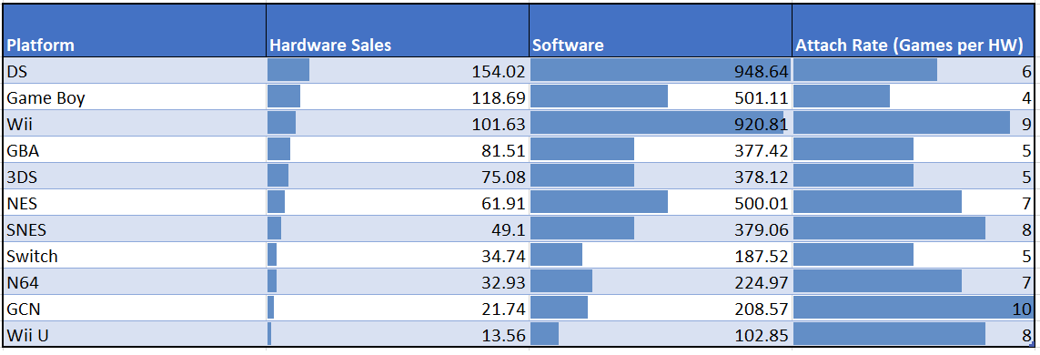This screenshot has width=1040, height=355.
Task: Click the NES software cell showing 500.01
Action: [661, 202]
